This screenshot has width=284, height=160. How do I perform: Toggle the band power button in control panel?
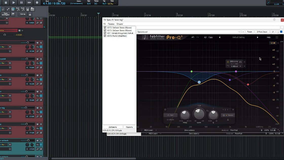tap(165, 109)
